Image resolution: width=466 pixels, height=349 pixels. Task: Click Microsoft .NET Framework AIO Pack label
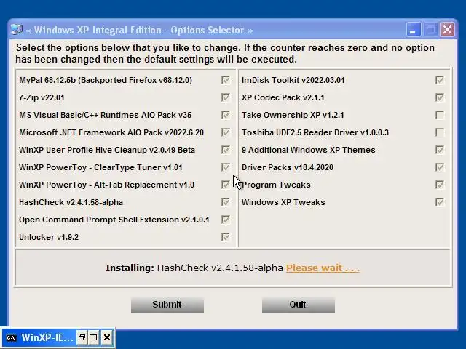(x=111, y=132)
